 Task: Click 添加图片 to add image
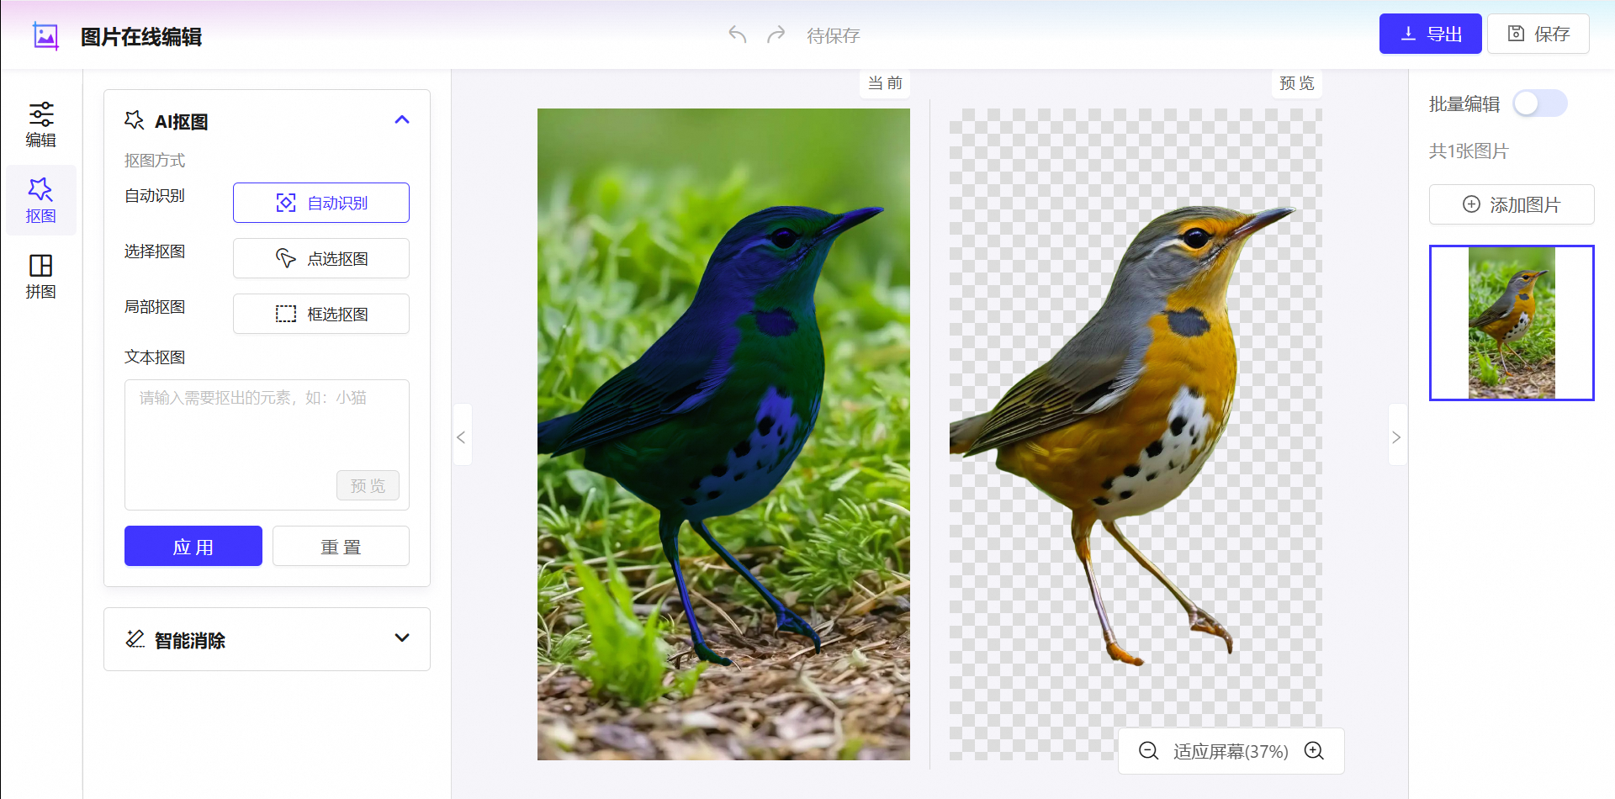pos(1512,204)
